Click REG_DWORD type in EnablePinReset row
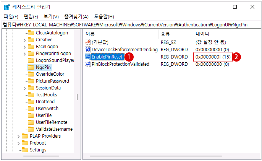 pos(174,57)
